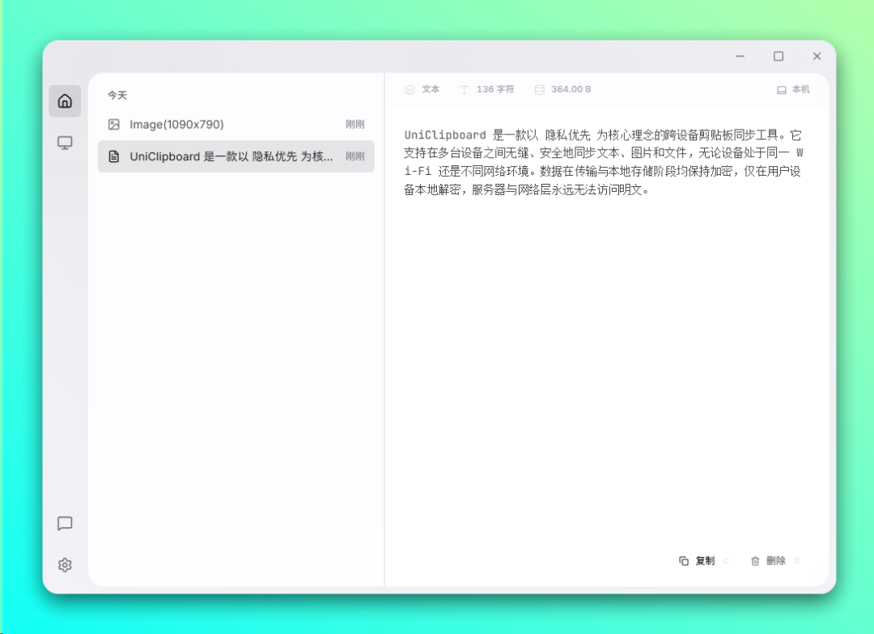This screenshot has width=874, height=634.
Task: Maximize the UniClipboard window
Action: [x=779, y=57]
